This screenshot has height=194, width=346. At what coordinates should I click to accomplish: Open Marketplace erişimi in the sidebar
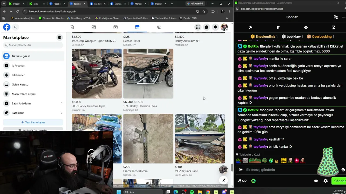[x=34, y=94]
